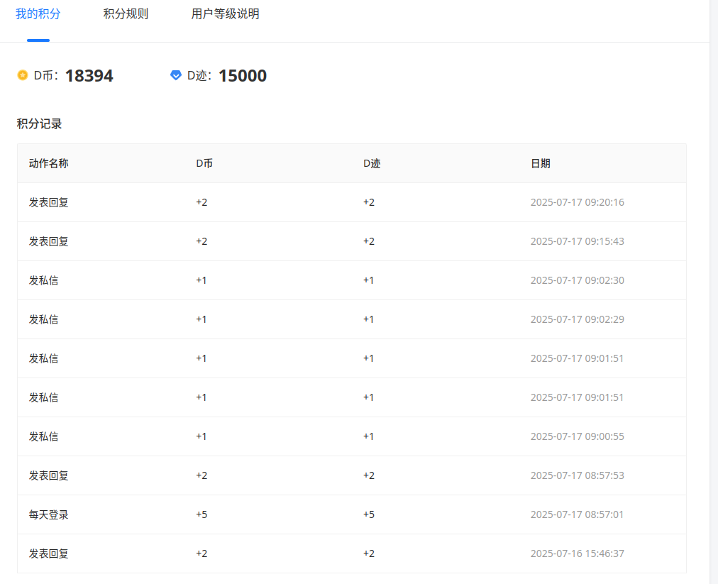Click 发表回复 in the 2025-07-16 row
Image resolution: width=718 pixels, height=584 pixels.
pyautogui.click(x=48, y=553)
